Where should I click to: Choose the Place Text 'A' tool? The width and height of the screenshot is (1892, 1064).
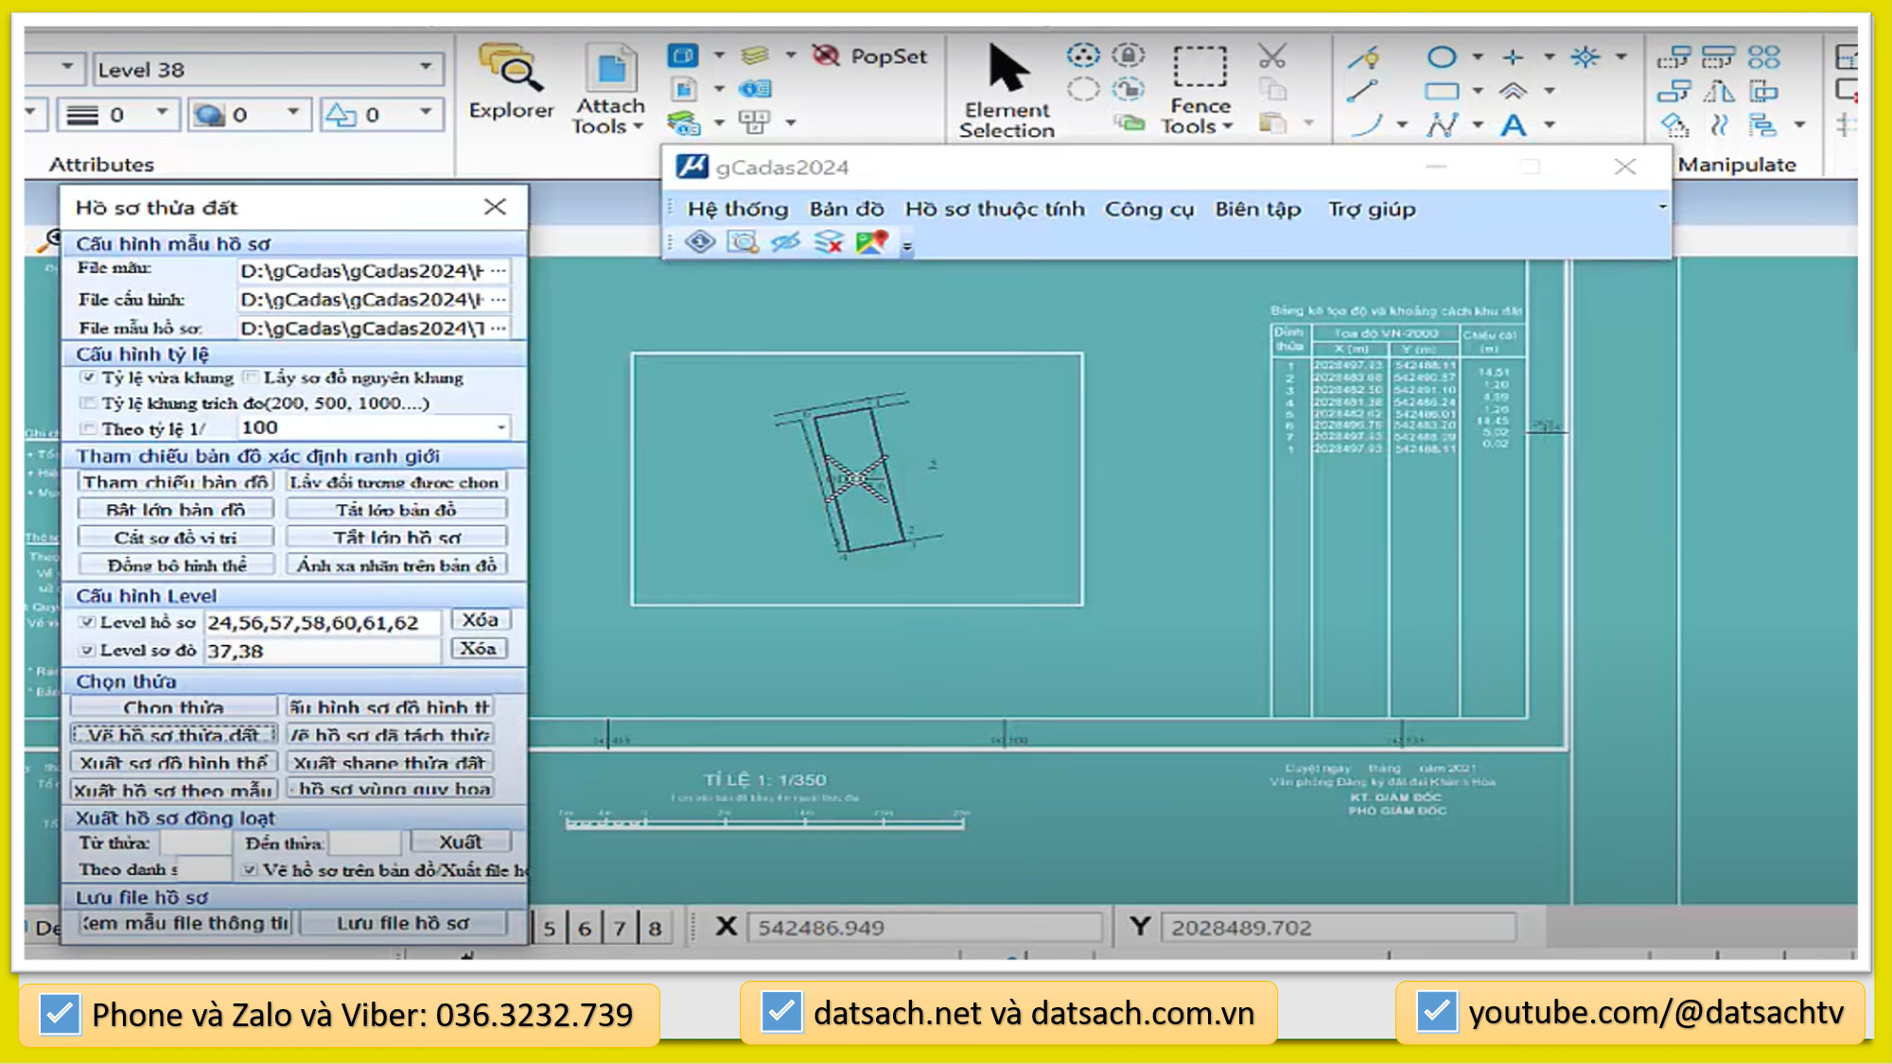1514,125
